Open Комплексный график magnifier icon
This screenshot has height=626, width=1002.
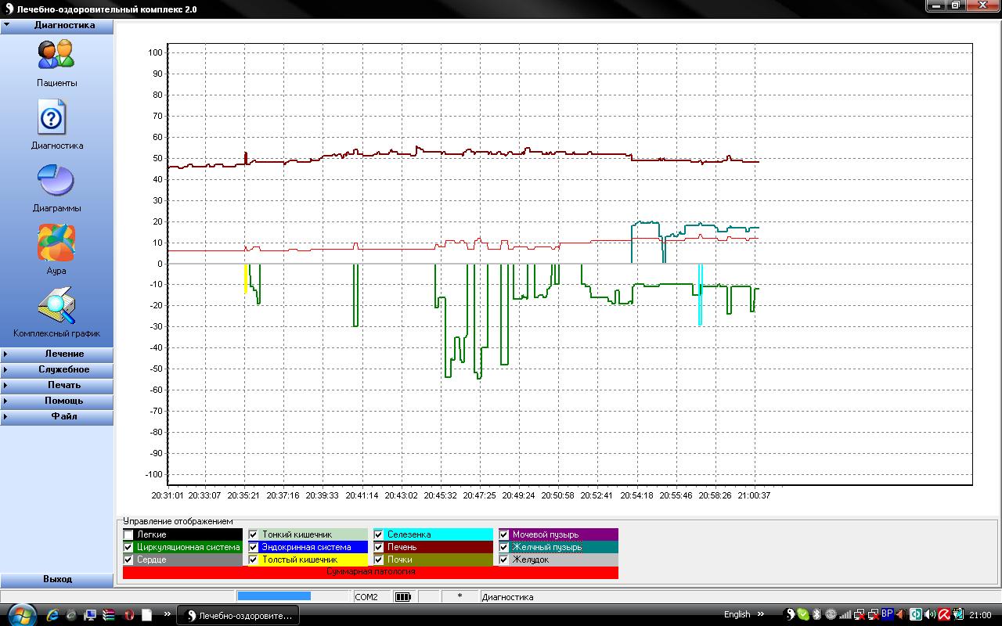56,306
